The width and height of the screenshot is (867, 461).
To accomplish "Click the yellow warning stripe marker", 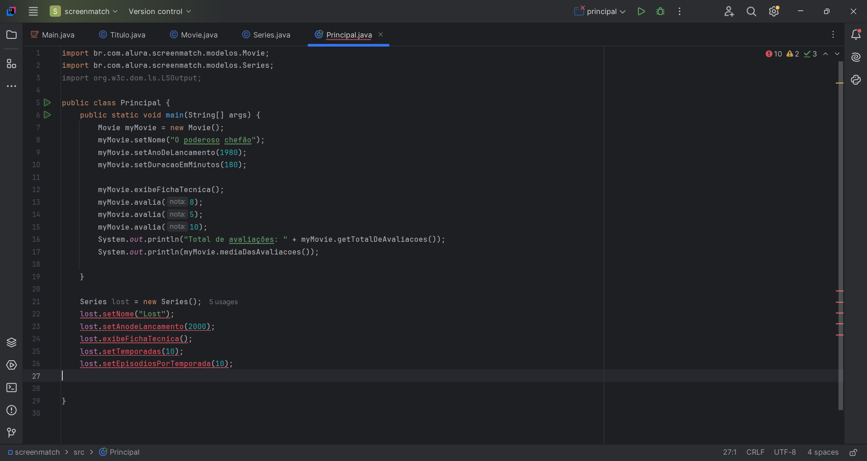I will point(839,83).
